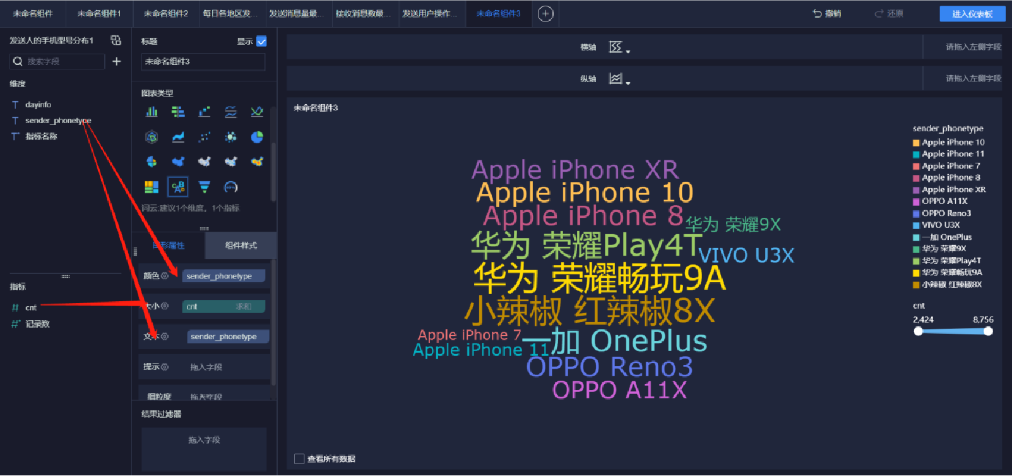Open settings gear for 大小 size property
Viewport: 1012px width, 476px height.
point(165,306)
